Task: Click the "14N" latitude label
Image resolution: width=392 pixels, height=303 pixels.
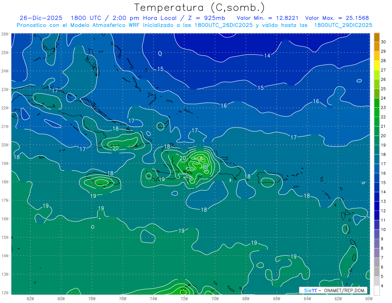Action: click(5, 256)
